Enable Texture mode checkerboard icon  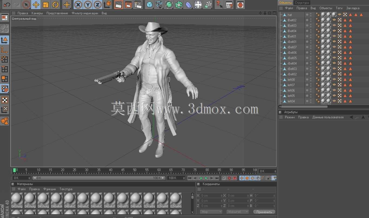click(x=5, y=100)
